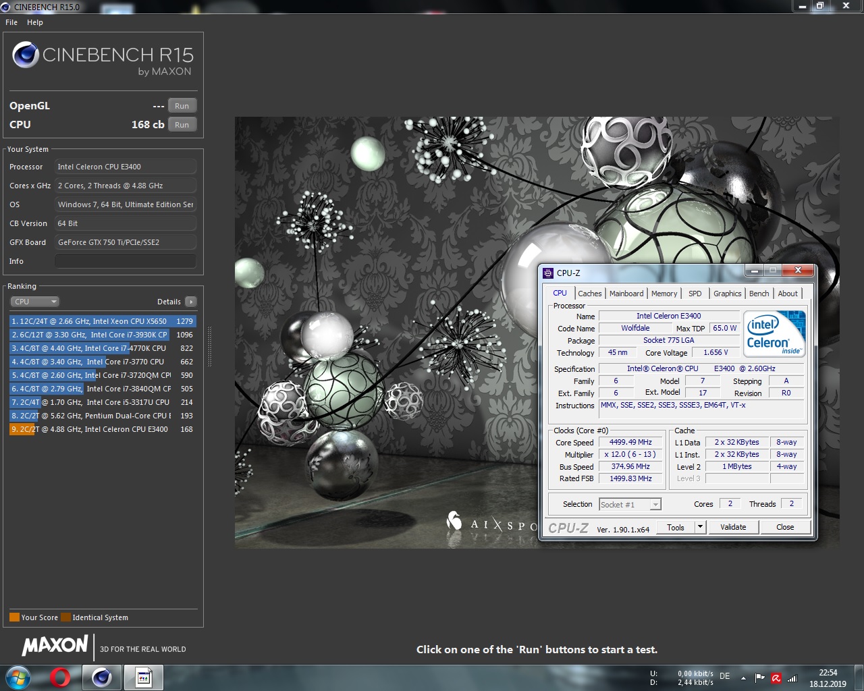Click the Processor field Intel Celeron E3400
This screenshot has width=864, height=691.
point(126,167)
